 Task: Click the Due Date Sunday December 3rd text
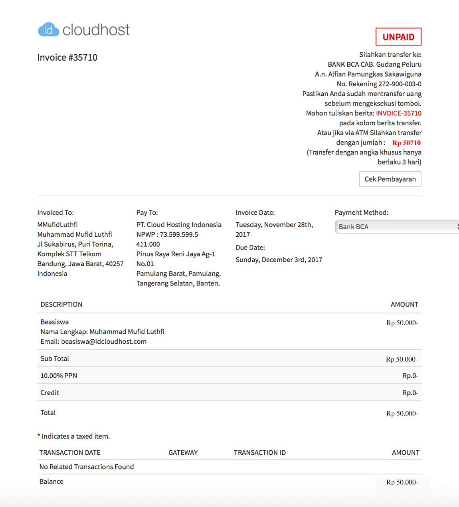coord(279,259)
